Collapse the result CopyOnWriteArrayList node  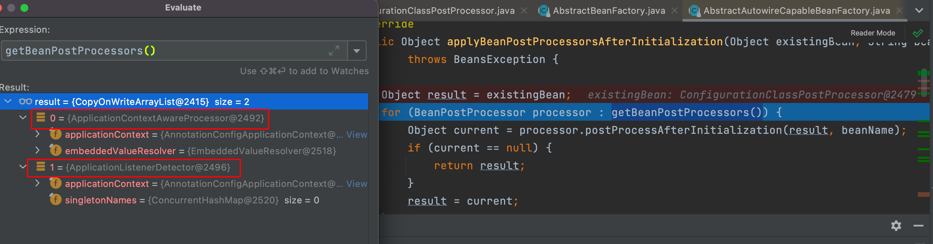8,102
